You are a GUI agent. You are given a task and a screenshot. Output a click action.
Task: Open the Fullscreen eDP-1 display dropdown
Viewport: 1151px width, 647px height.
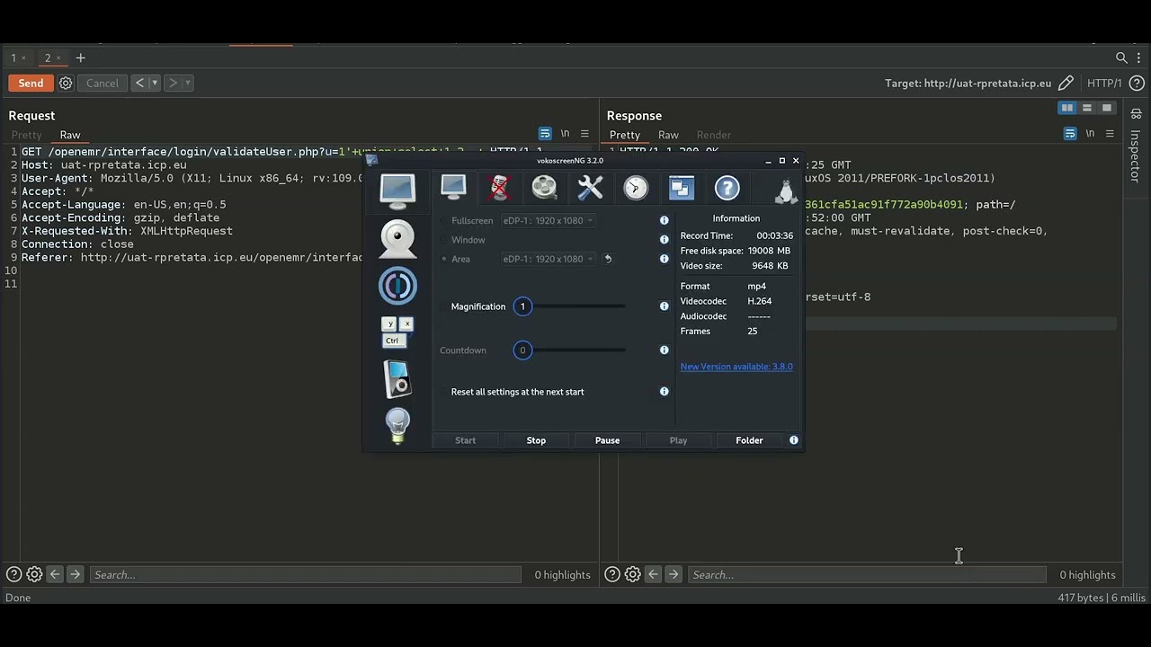click(x=548, y=220)
